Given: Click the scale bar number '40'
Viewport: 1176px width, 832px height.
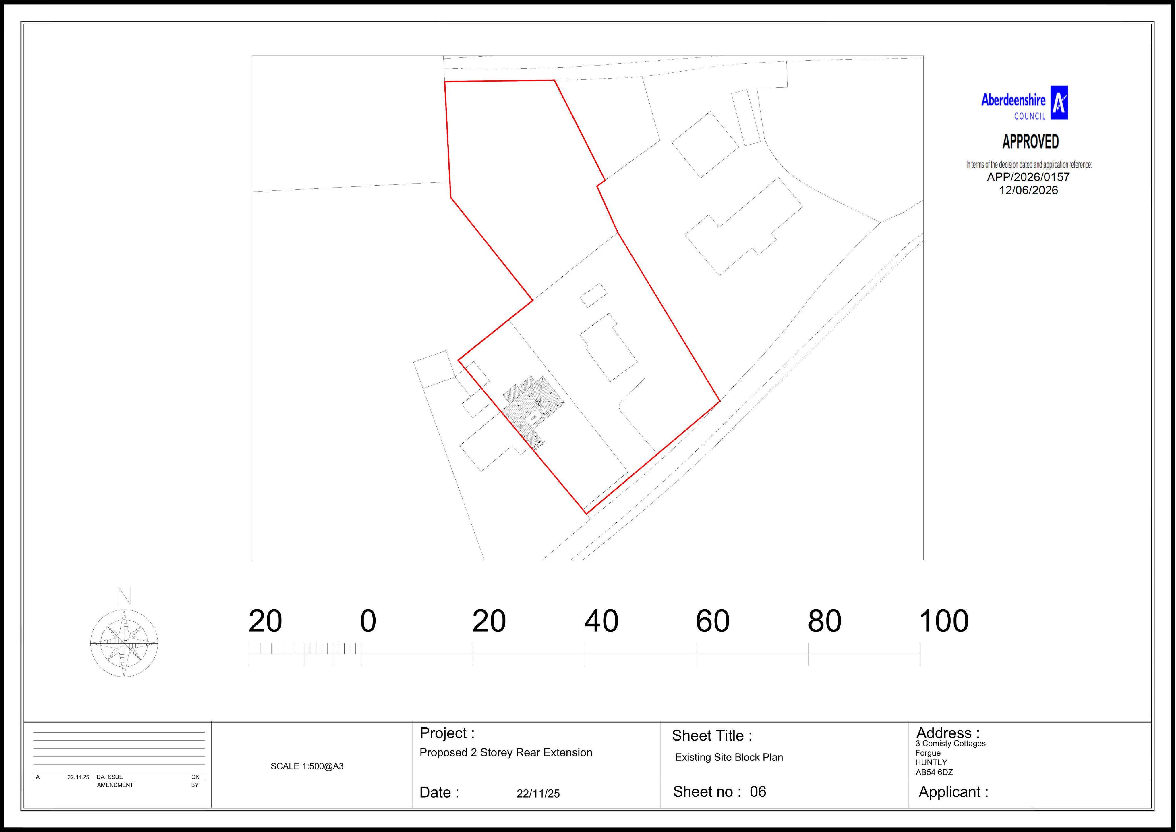Looking at the screenshot, I should point(601,621).
